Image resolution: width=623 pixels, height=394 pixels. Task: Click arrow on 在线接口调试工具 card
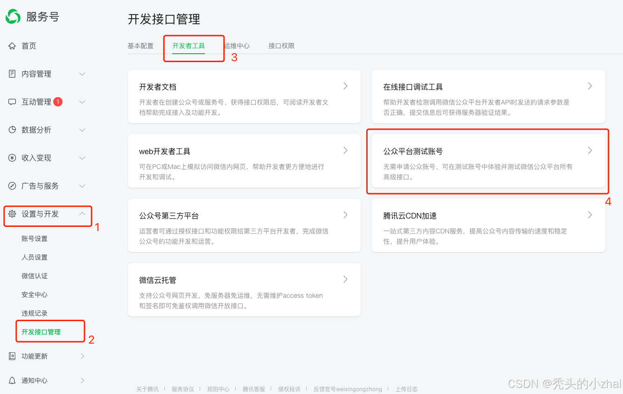coord(590,86)
